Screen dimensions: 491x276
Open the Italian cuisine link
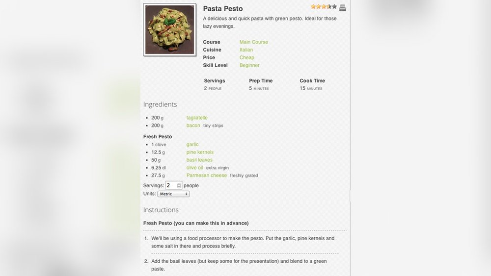[246, 50]
